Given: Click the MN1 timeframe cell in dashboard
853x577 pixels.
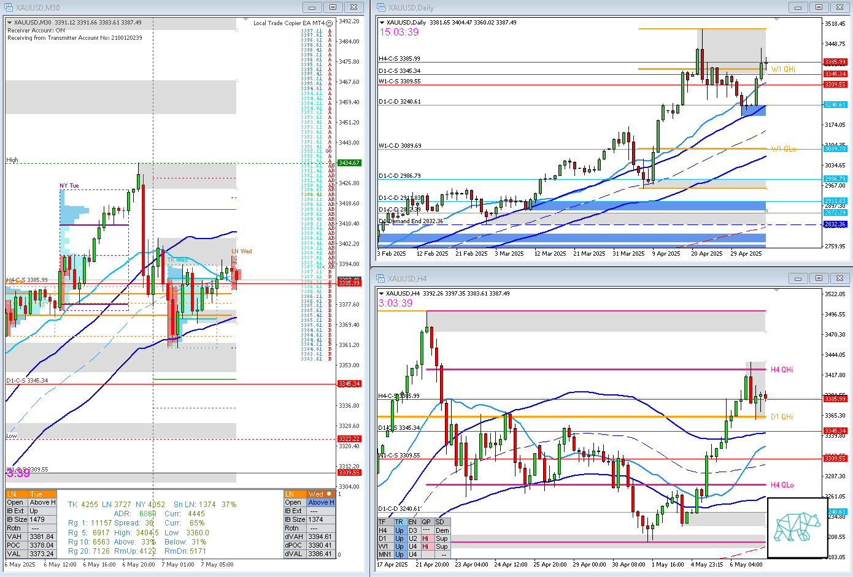Looking at the screenshot, I should click(x=385, y=554).
